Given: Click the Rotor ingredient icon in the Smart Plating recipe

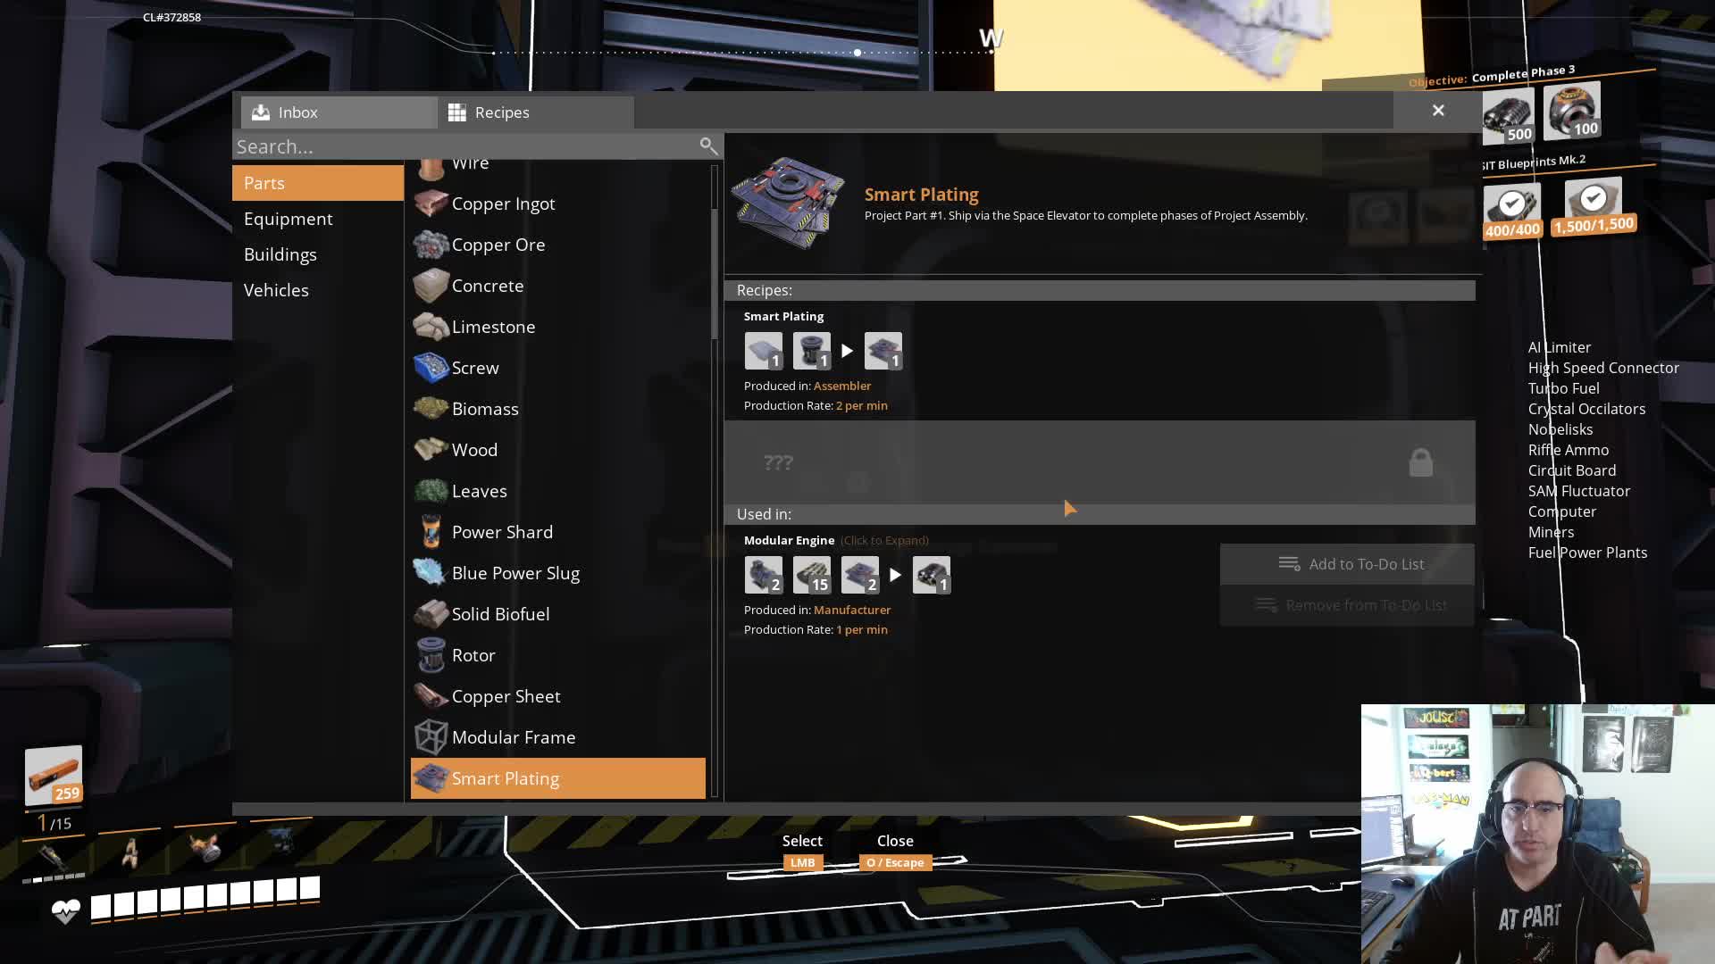Looking at the screenshot, I should [812, 351].
